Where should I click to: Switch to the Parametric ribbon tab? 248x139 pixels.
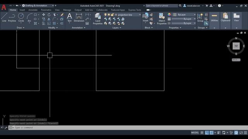(x=46, y=10)
